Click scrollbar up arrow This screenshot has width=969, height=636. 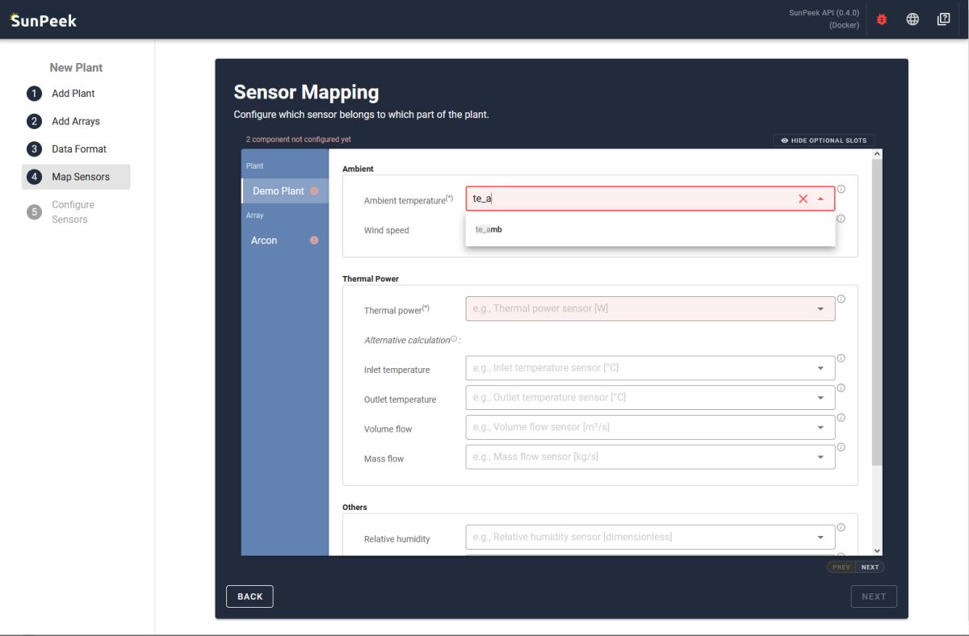pos(877,153)
